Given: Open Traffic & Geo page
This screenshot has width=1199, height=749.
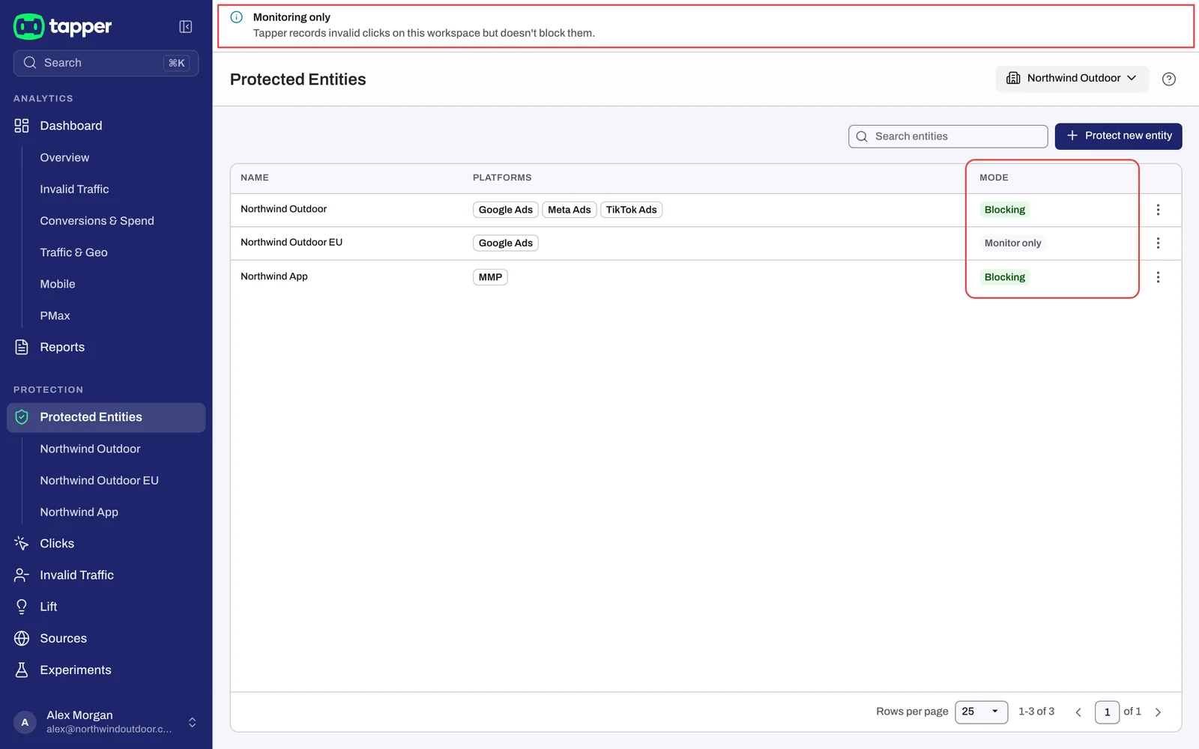Looking at the screenshot, I should pos(73,252).
